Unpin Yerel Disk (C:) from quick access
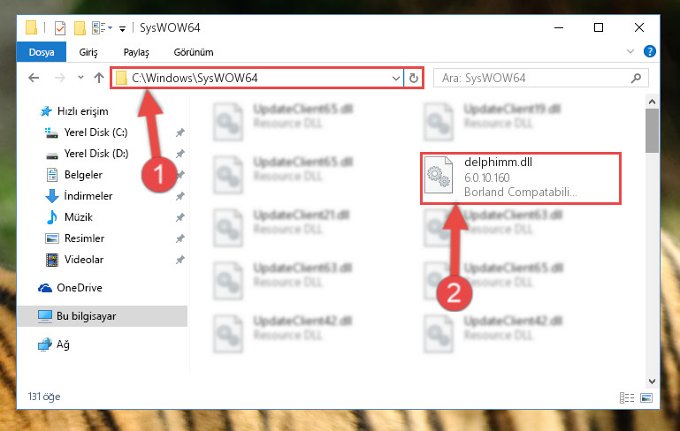680x431 pixels. (180, 132)
